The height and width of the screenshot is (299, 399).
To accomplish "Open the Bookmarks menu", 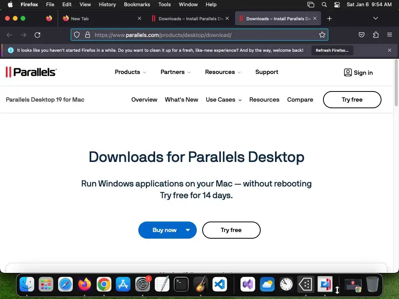I will click(137, 5).
